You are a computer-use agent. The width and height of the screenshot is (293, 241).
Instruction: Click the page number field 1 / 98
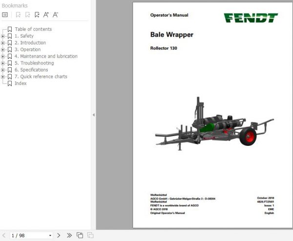coord(31,236)
